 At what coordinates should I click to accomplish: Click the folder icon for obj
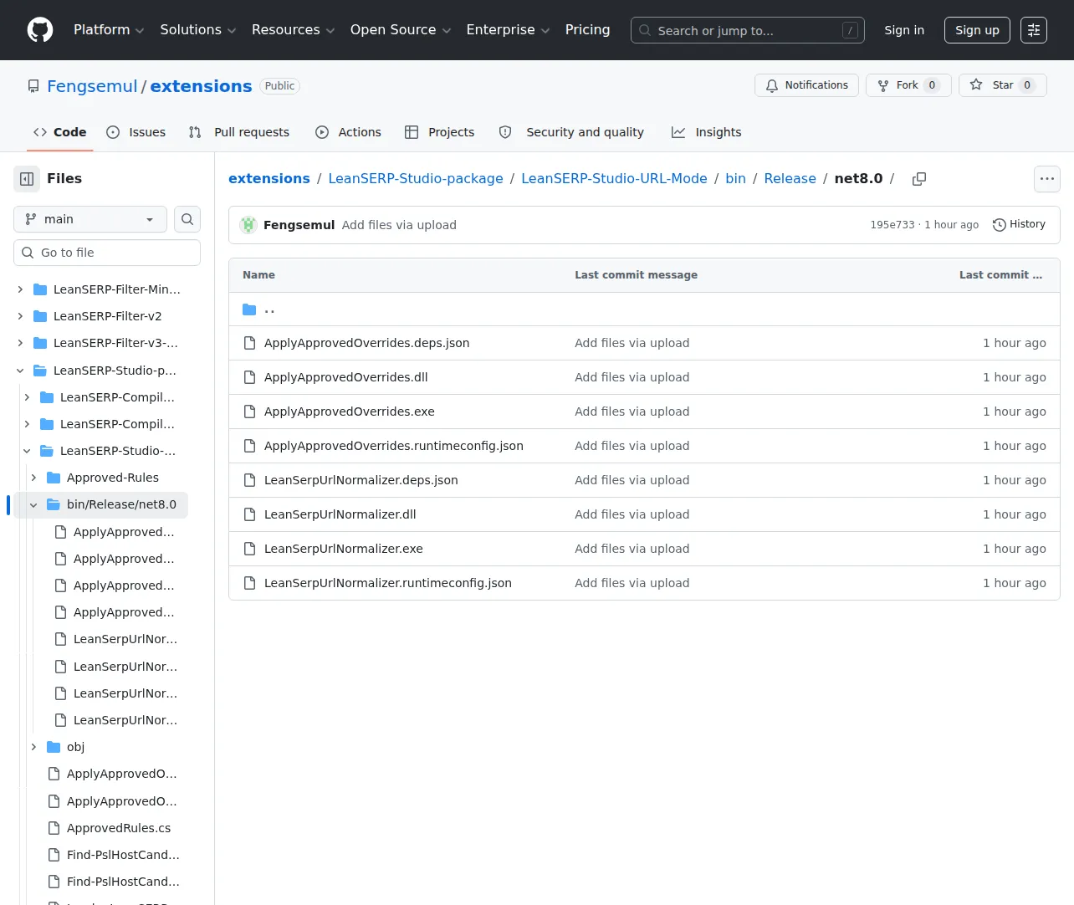54,747
